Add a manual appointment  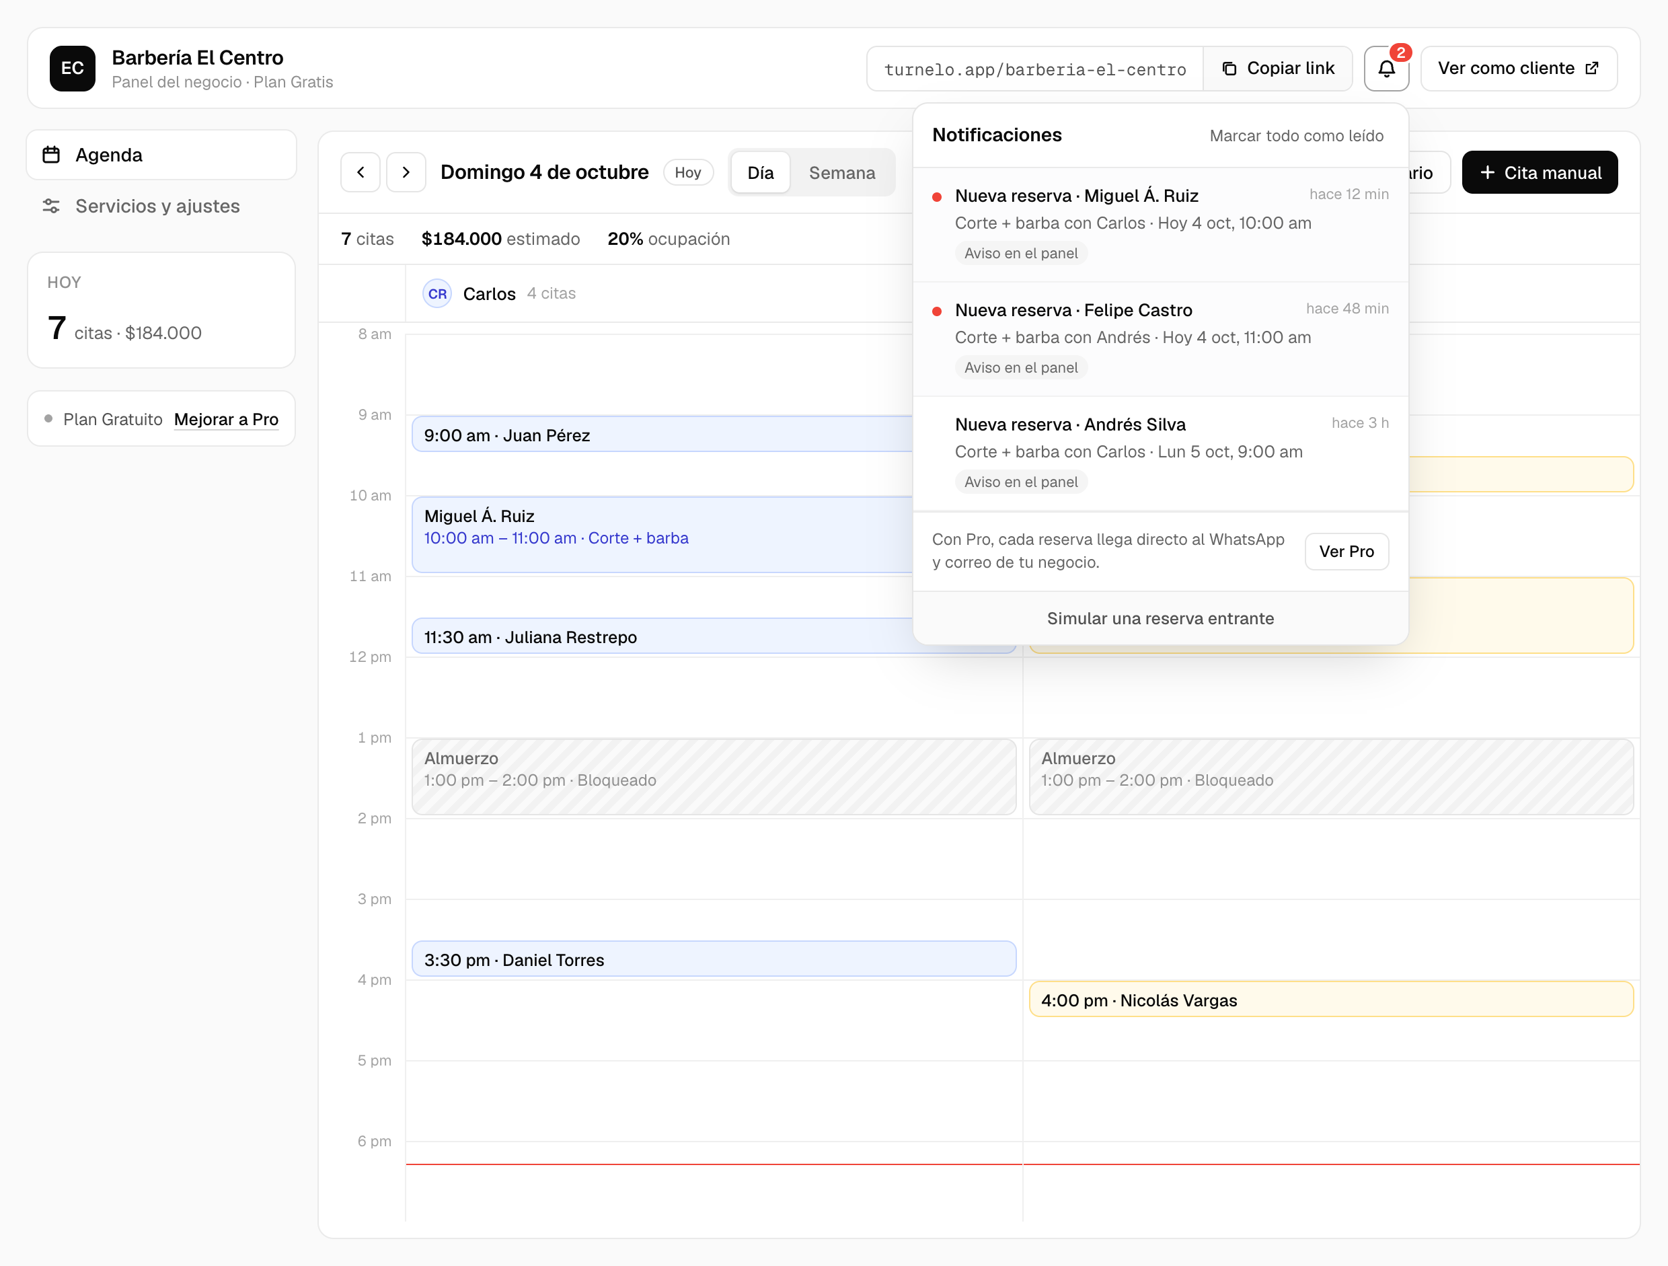pyautogui.click(x=1540, y=173)
